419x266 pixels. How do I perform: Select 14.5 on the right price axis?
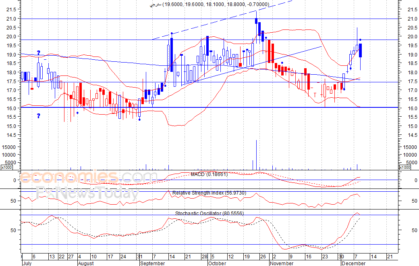point(412,135)
